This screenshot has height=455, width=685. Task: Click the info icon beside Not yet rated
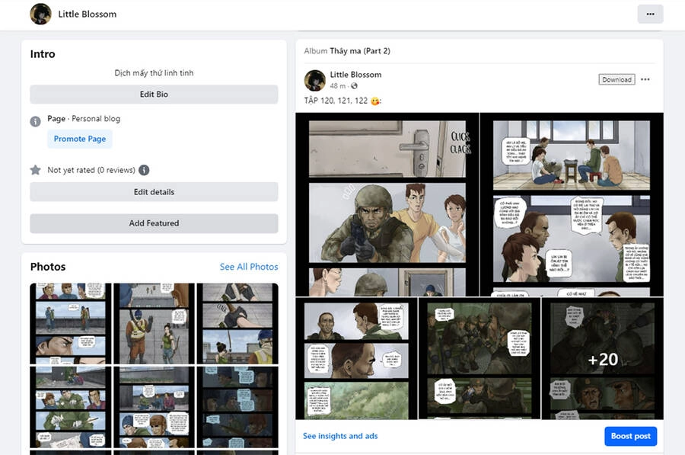(x=144, y=170)
